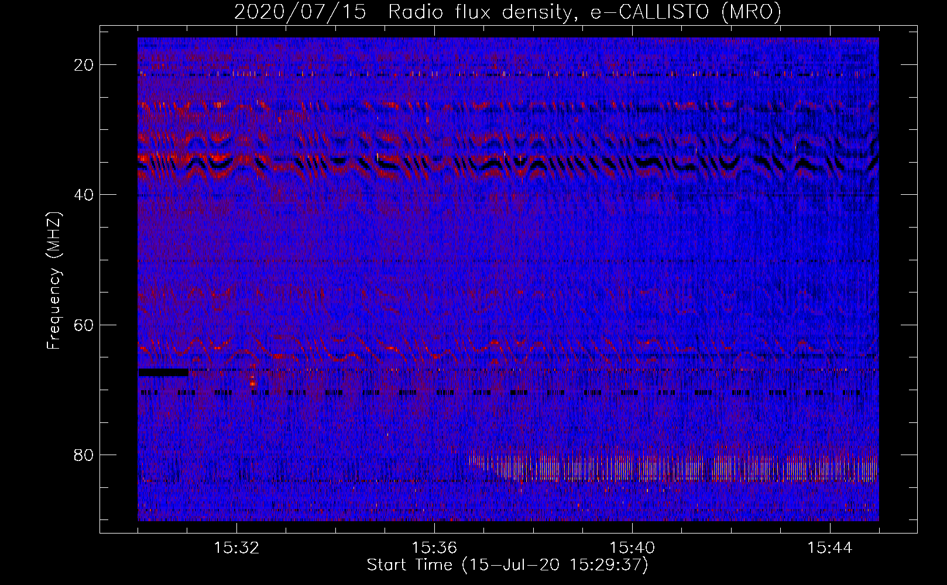Click the 'Start Time (15-Jul-20 15:29:37)' axis label
Image resolution: width=947 pixels, height=585 pixels.
coord(507,565)
